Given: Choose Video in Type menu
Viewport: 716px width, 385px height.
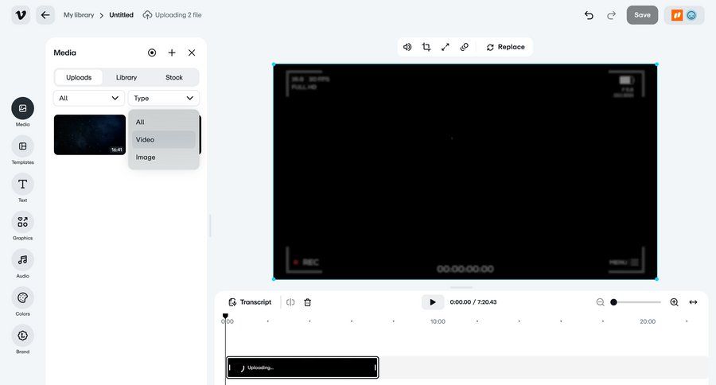Looking at the screenshot, I should (163, 139).
